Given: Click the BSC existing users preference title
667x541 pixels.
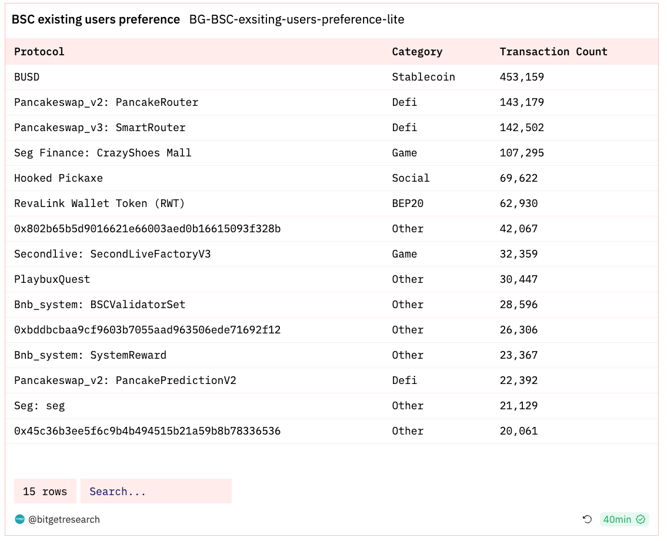Looking at the screenshot, I should 96,19.
